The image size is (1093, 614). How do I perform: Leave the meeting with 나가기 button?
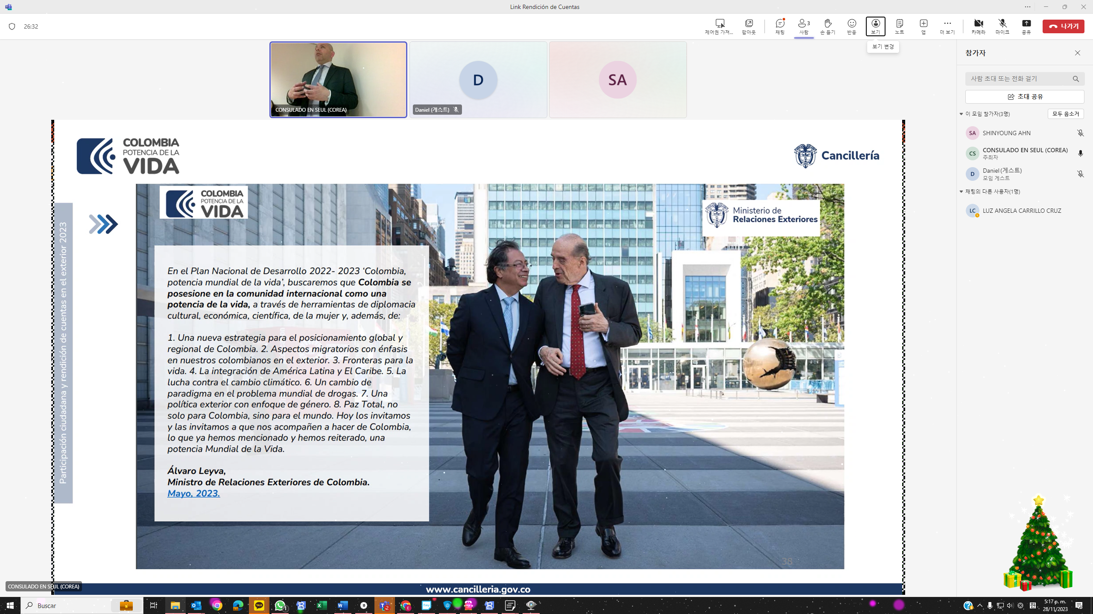(1063, 26)
